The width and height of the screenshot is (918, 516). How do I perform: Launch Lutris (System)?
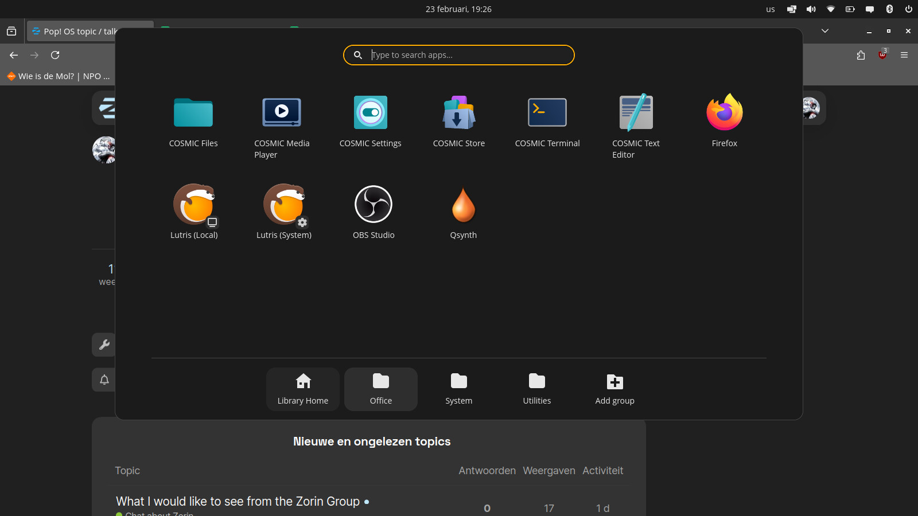point(284,213)
